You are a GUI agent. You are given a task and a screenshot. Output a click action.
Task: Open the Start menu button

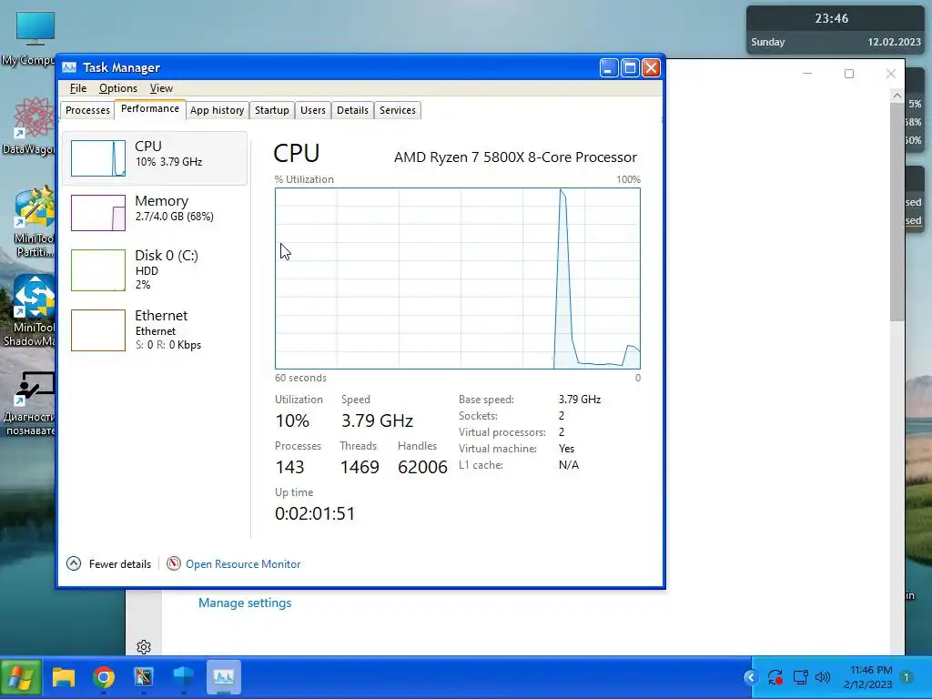click(21, 677)
